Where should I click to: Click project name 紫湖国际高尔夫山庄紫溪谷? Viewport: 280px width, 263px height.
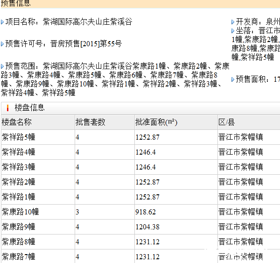pyautogui.click(x=88, y=22)
